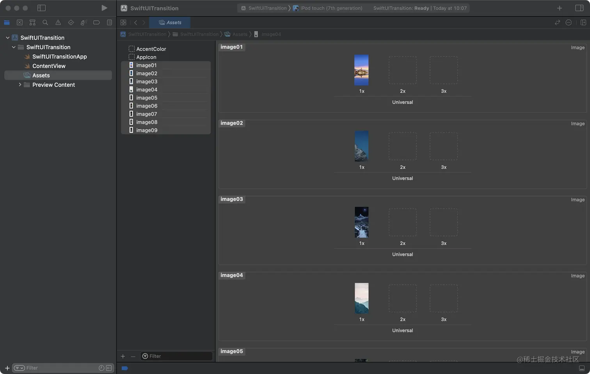
Task: Select image06 in asset list
Action: tap(166, 106)
